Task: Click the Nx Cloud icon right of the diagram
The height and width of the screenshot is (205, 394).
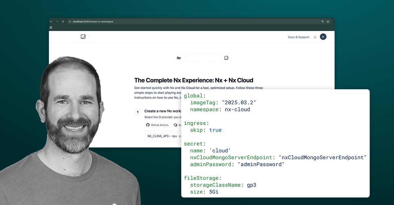Action: (x=226, y=58)
